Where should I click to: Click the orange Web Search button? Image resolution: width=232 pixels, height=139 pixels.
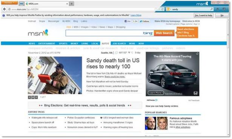[x=164, y=33]
